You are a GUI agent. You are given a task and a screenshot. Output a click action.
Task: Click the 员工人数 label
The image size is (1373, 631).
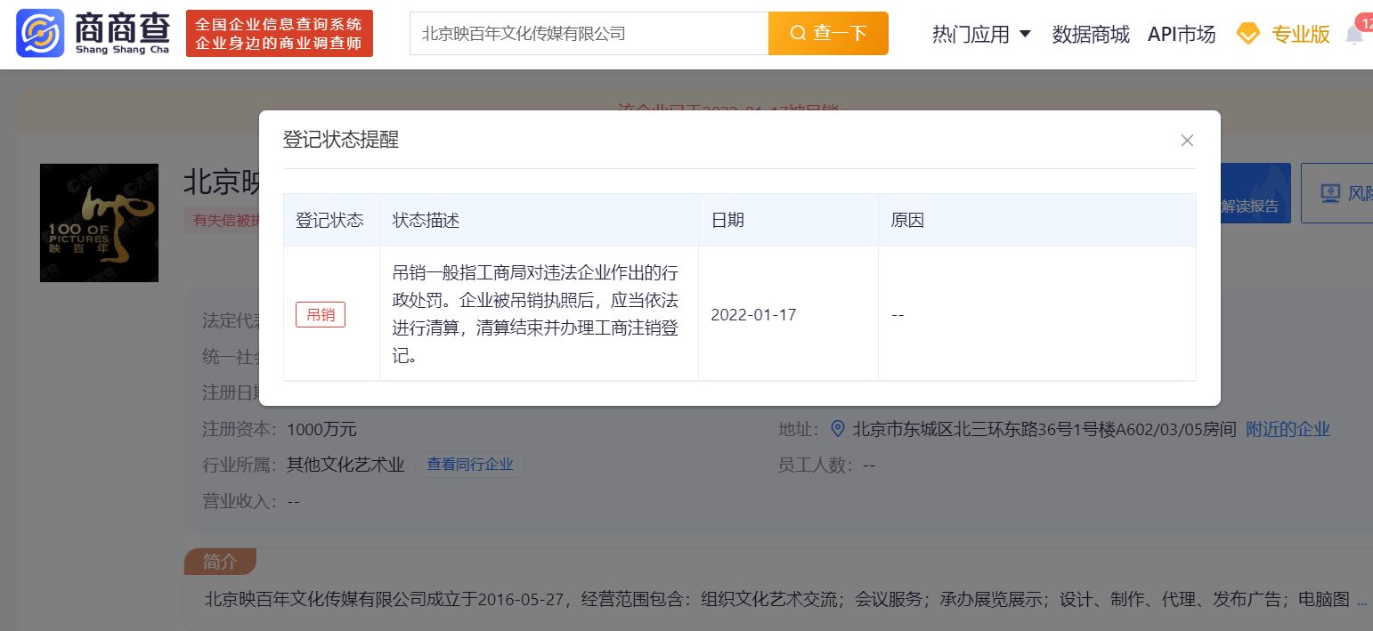click(816, 465)
